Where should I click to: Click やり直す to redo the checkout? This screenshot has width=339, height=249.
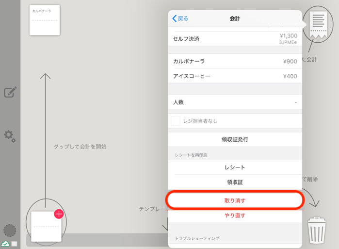click(235, 216)
